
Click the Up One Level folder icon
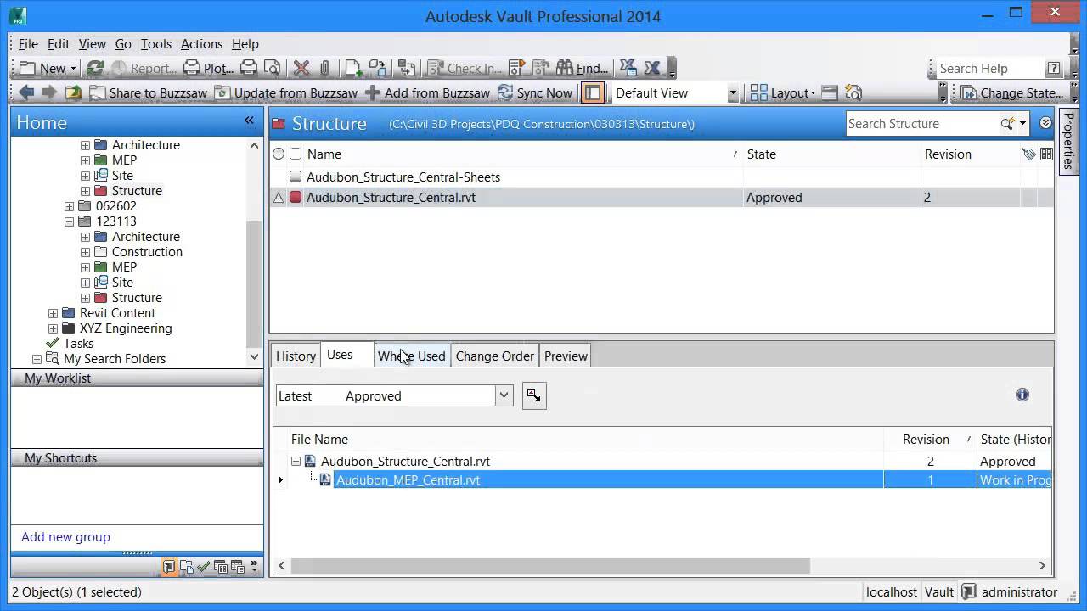74,92
